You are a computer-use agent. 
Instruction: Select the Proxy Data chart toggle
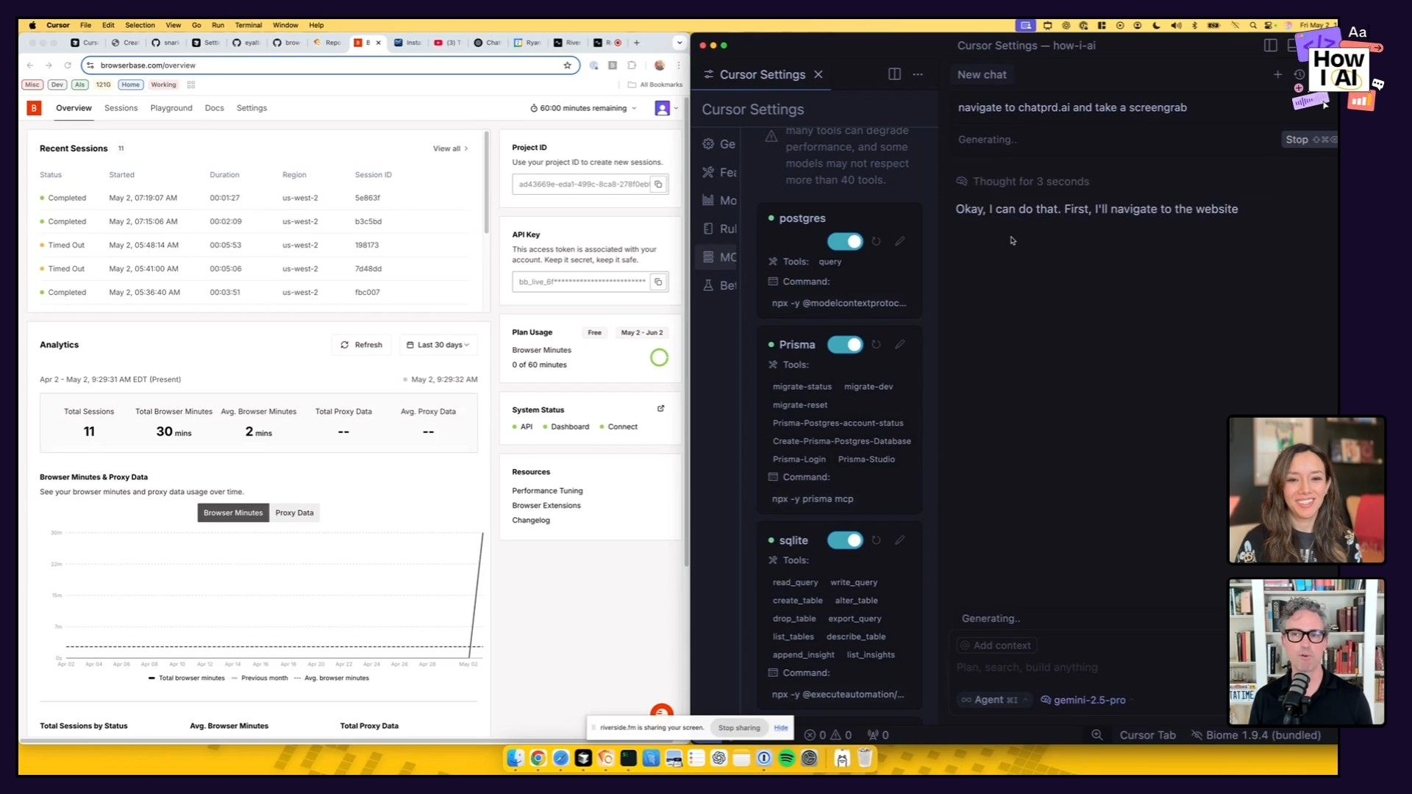click(x=294, y=512)
